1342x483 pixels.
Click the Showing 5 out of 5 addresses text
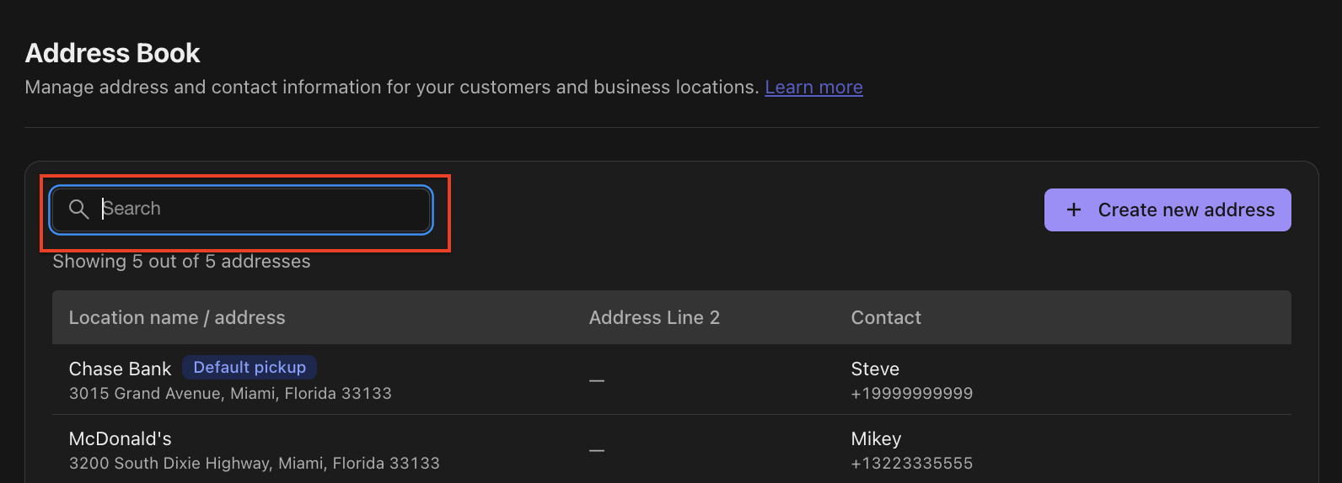coord(181,262)
